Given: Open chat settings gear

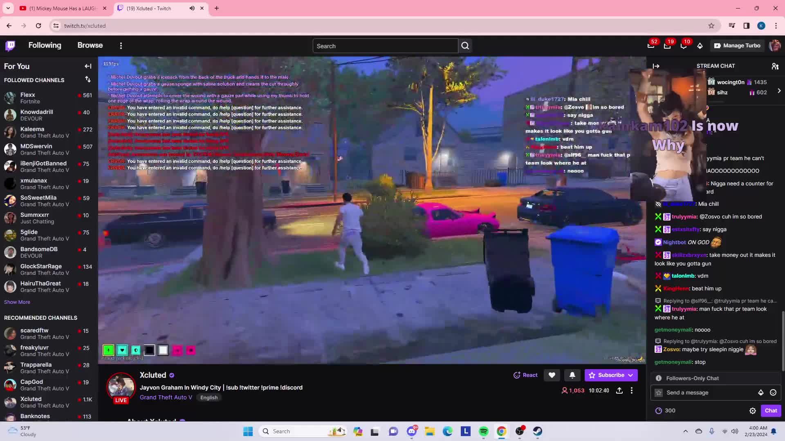Looking at the screenshot, I should coord(753,411).
